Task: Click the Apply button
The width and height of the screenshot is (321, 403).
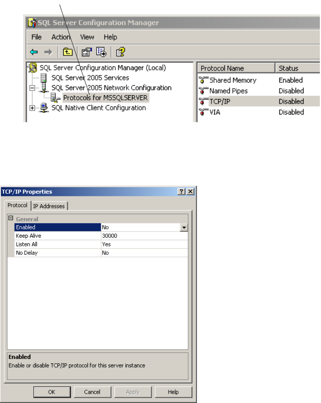Action: (133, 392)
